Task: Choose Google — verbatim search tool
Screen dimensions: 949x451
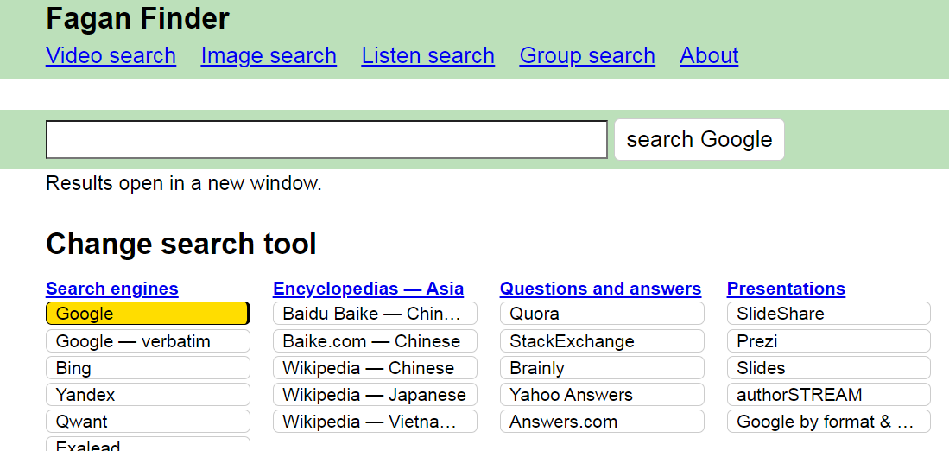Action: (x=148, y=341)
